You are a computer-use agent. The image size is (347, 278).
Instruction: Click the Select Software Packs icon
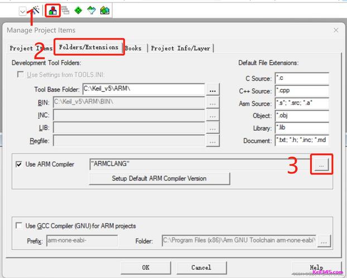tap(91, 10)
